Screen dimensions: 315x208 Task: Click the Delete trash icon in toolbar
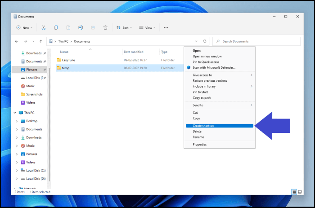(105, 27)
